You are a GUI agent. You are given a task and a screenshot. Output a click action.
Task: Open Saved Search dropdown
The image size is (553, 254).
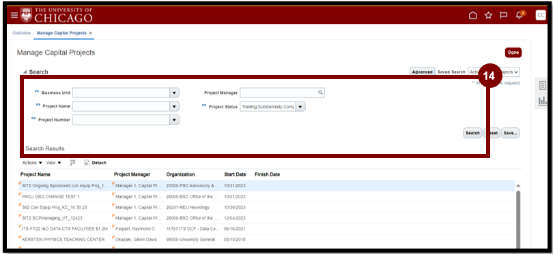494,72
